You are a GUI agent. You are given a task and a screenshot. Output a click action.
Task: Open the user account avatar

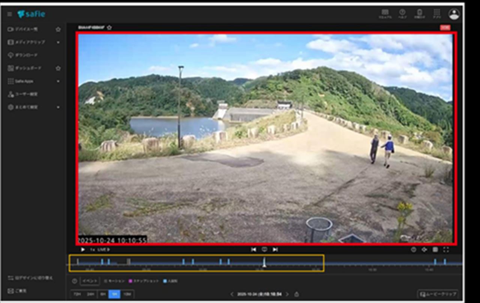[x=454, y=14]
